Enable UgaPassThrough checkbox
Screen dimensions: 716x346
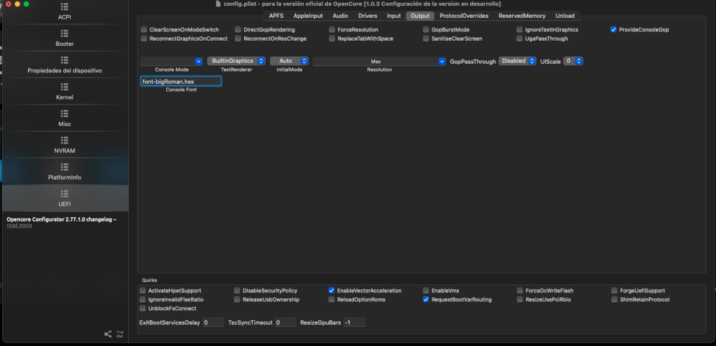520,39
